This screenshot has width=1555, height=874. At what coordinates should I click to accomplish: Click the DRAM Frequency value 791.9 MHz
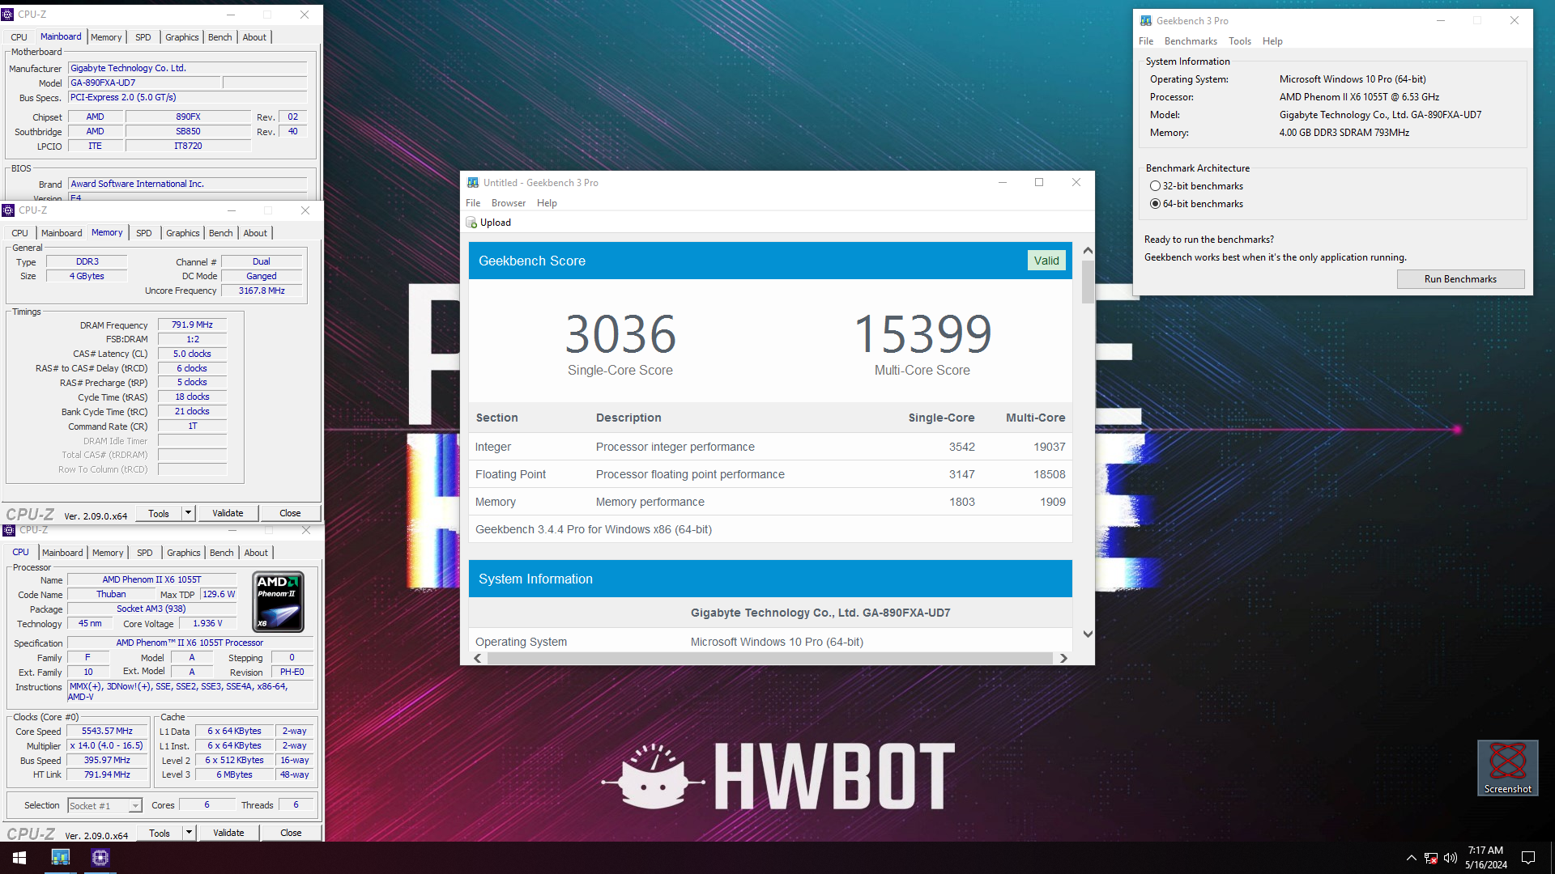192,325
